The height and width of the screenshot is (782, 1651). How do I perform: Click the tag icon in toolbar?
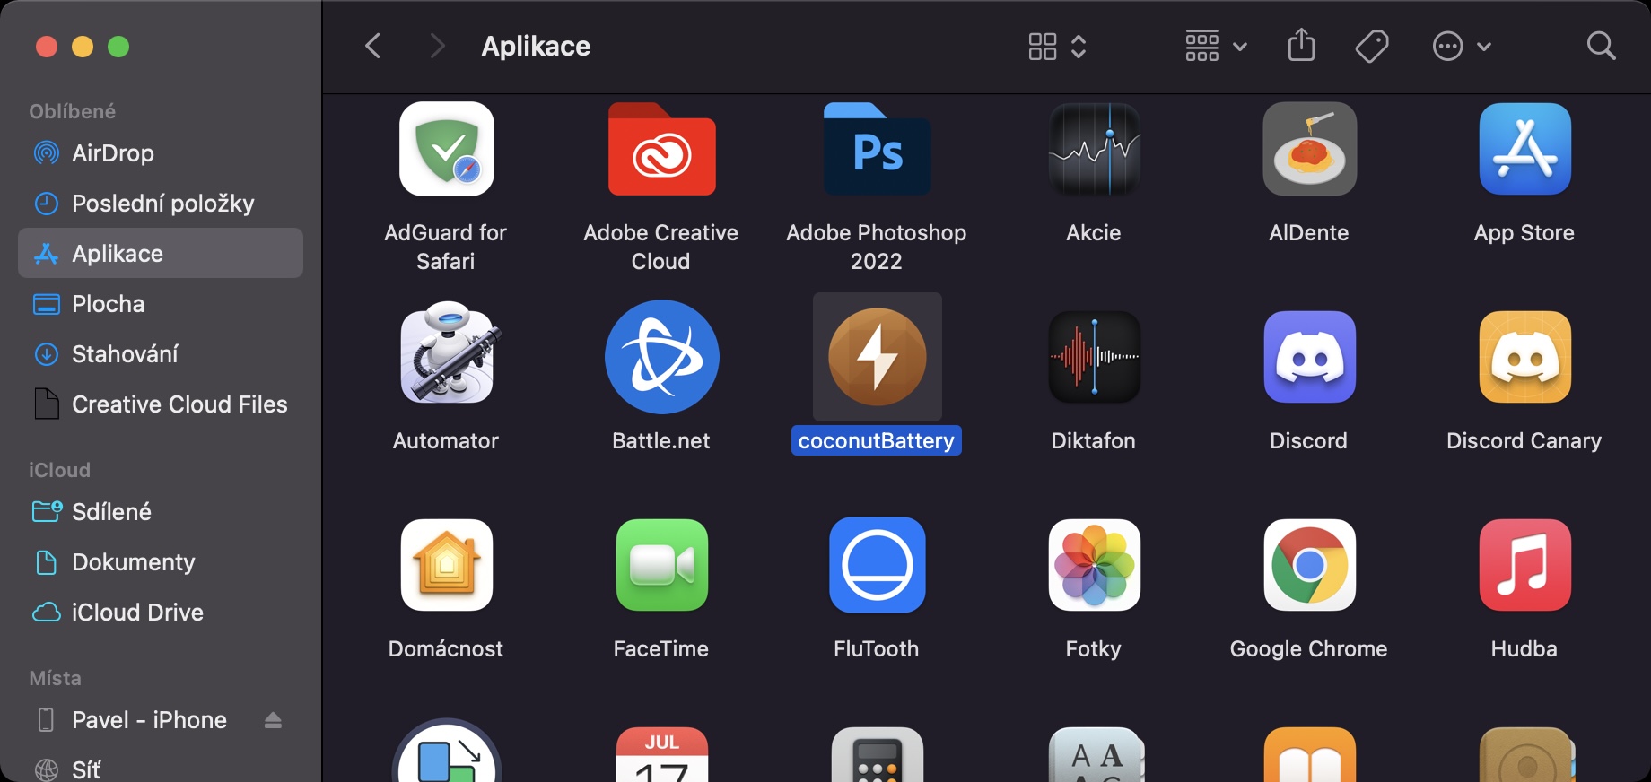[1372, 47]
